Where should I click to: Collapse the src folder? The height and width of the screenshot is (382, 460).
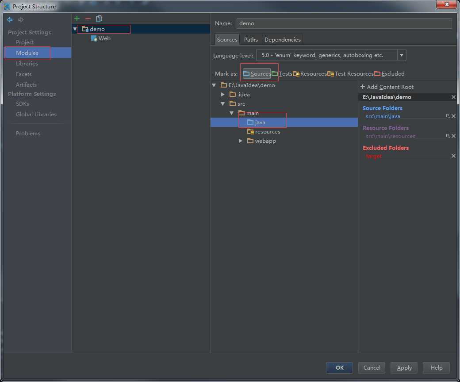[x=222, y=104]
